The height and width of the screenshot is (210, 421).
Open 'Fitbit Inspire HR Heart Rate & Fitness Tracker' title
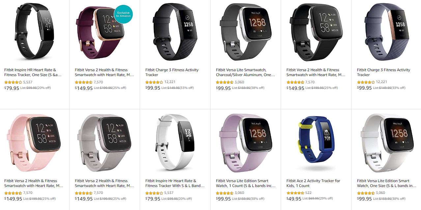33,72
